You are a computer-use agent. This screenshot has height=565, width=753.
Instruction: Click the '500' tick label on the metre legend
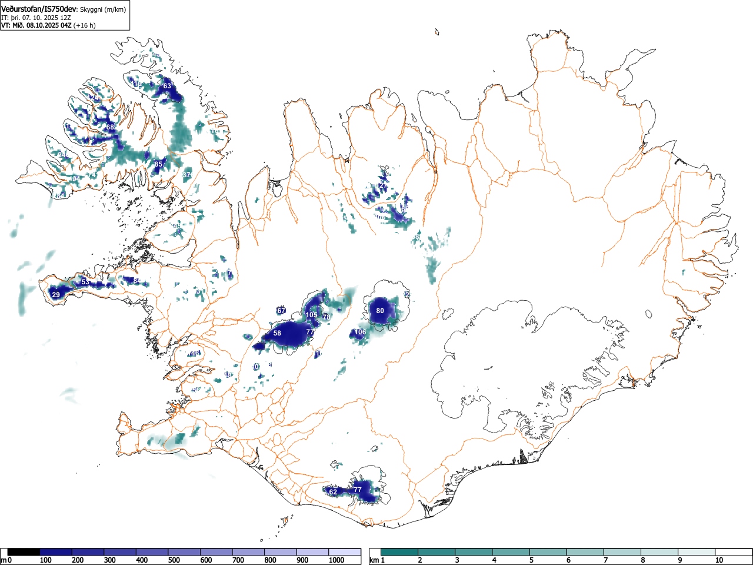[174, 560]
